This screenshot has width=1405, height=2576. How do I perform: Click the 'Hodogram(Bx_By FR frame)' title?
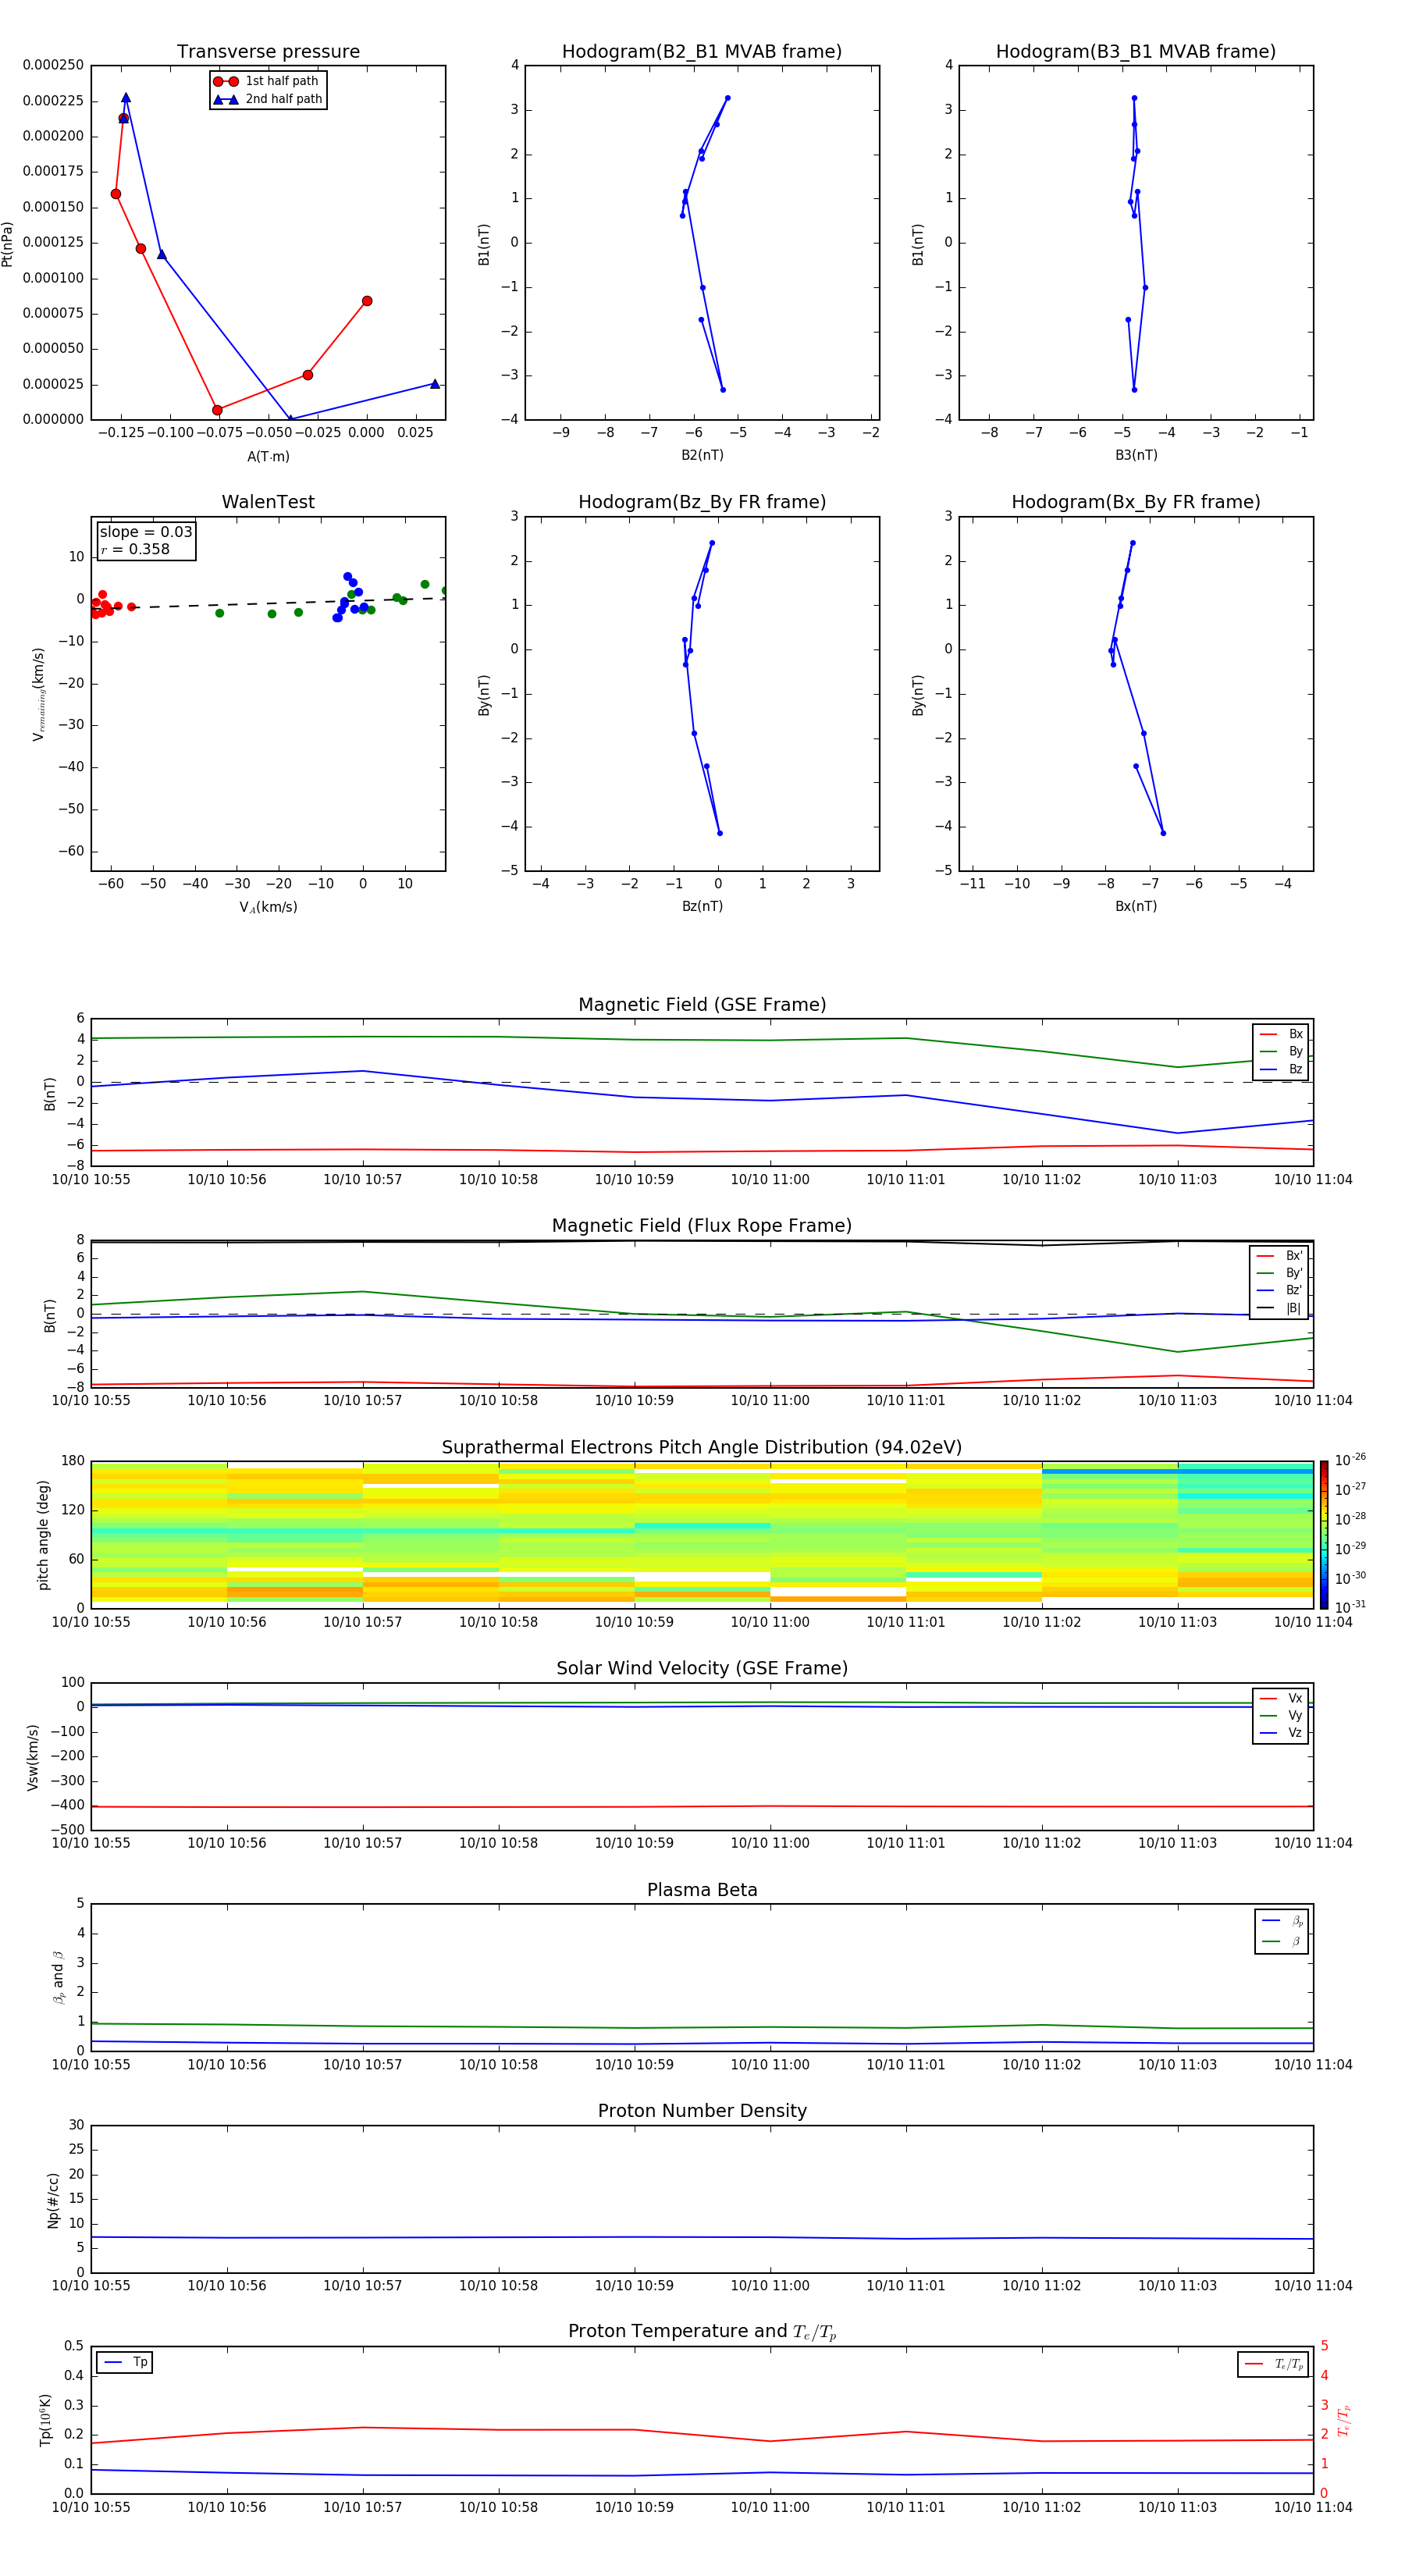coord(1136,502)
